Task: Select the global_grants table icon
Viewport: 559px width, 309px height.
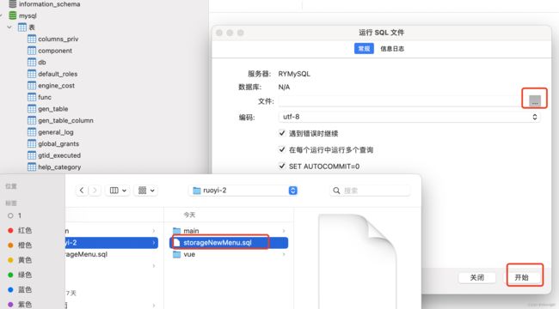Action: 32,143
